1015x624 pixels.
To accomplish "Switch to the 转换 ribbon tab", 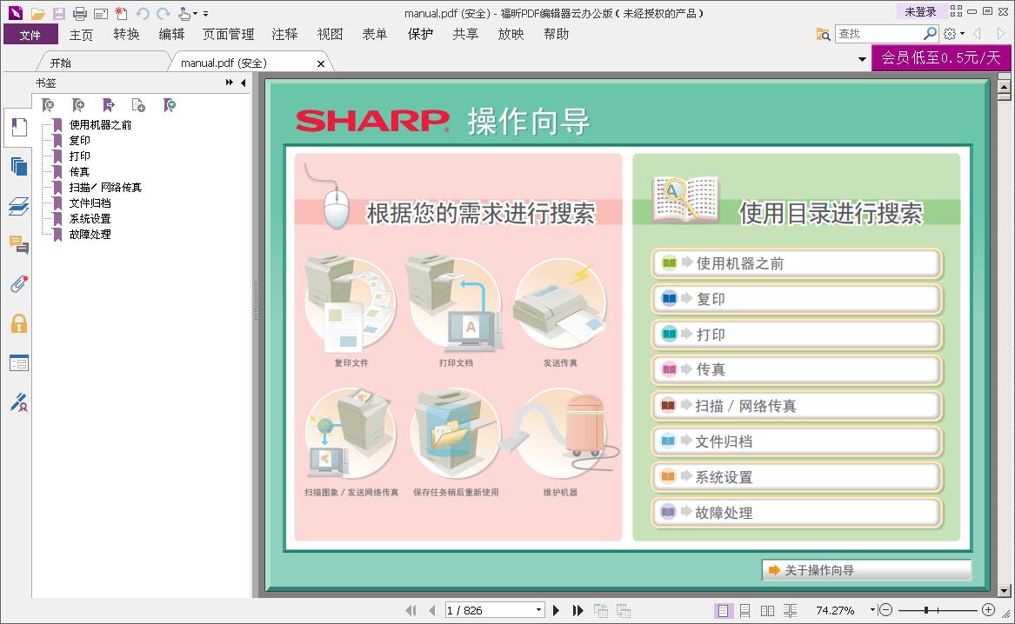I will [126, 34].
